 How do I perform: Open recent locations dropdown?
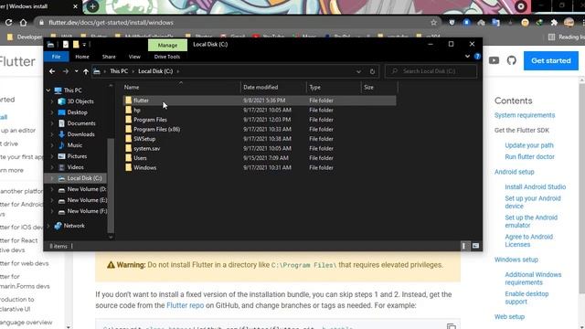click(76, 71)
